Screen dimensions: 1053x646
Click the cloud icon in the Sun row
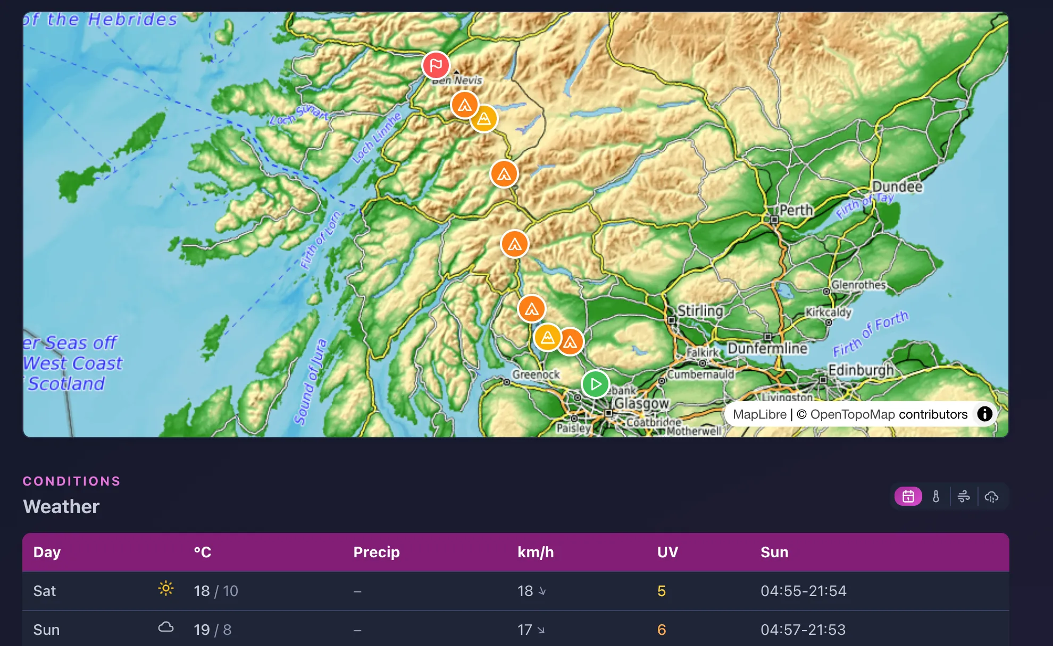coord(166,627)
